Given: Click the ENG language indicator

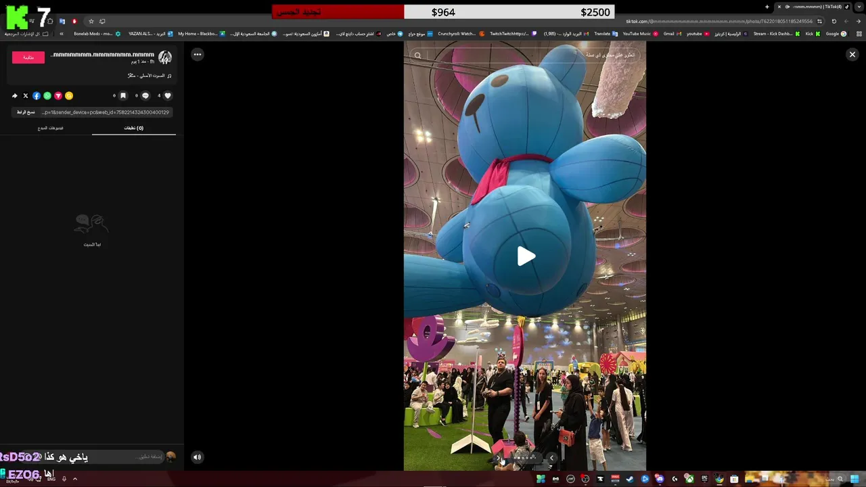Looking at the screenshot, I should coord(51,479).
